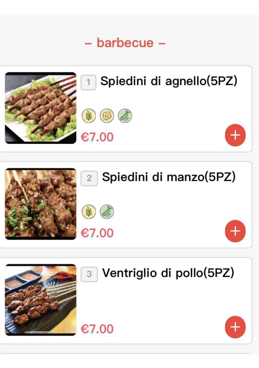Click the number 1 item badge
This screenshot has height=368, width=259.
[88, 82]
